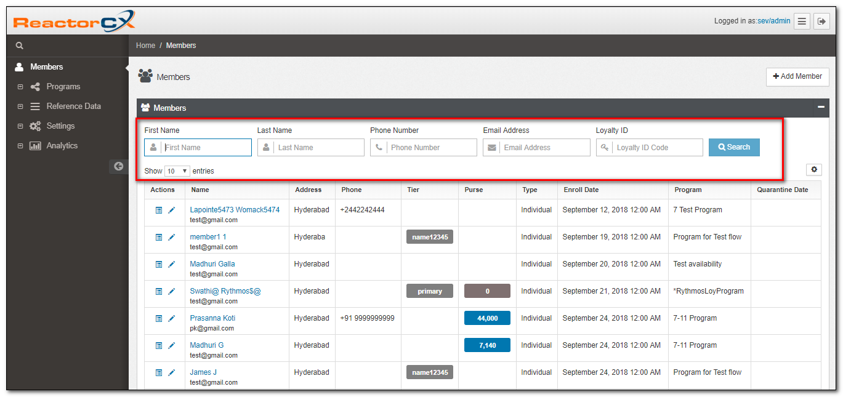
Task: Open the Show entries count dropdown
Action: pyautogui.click(x=177, y=171)
